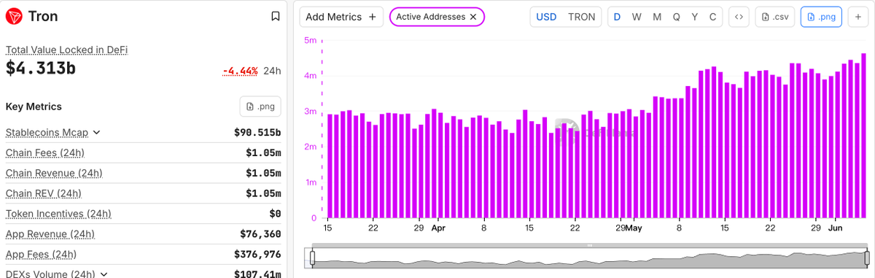This screenshot has height=278, width=875.
Task: Click the Key Metrics heading
Action: click(34, 107)
